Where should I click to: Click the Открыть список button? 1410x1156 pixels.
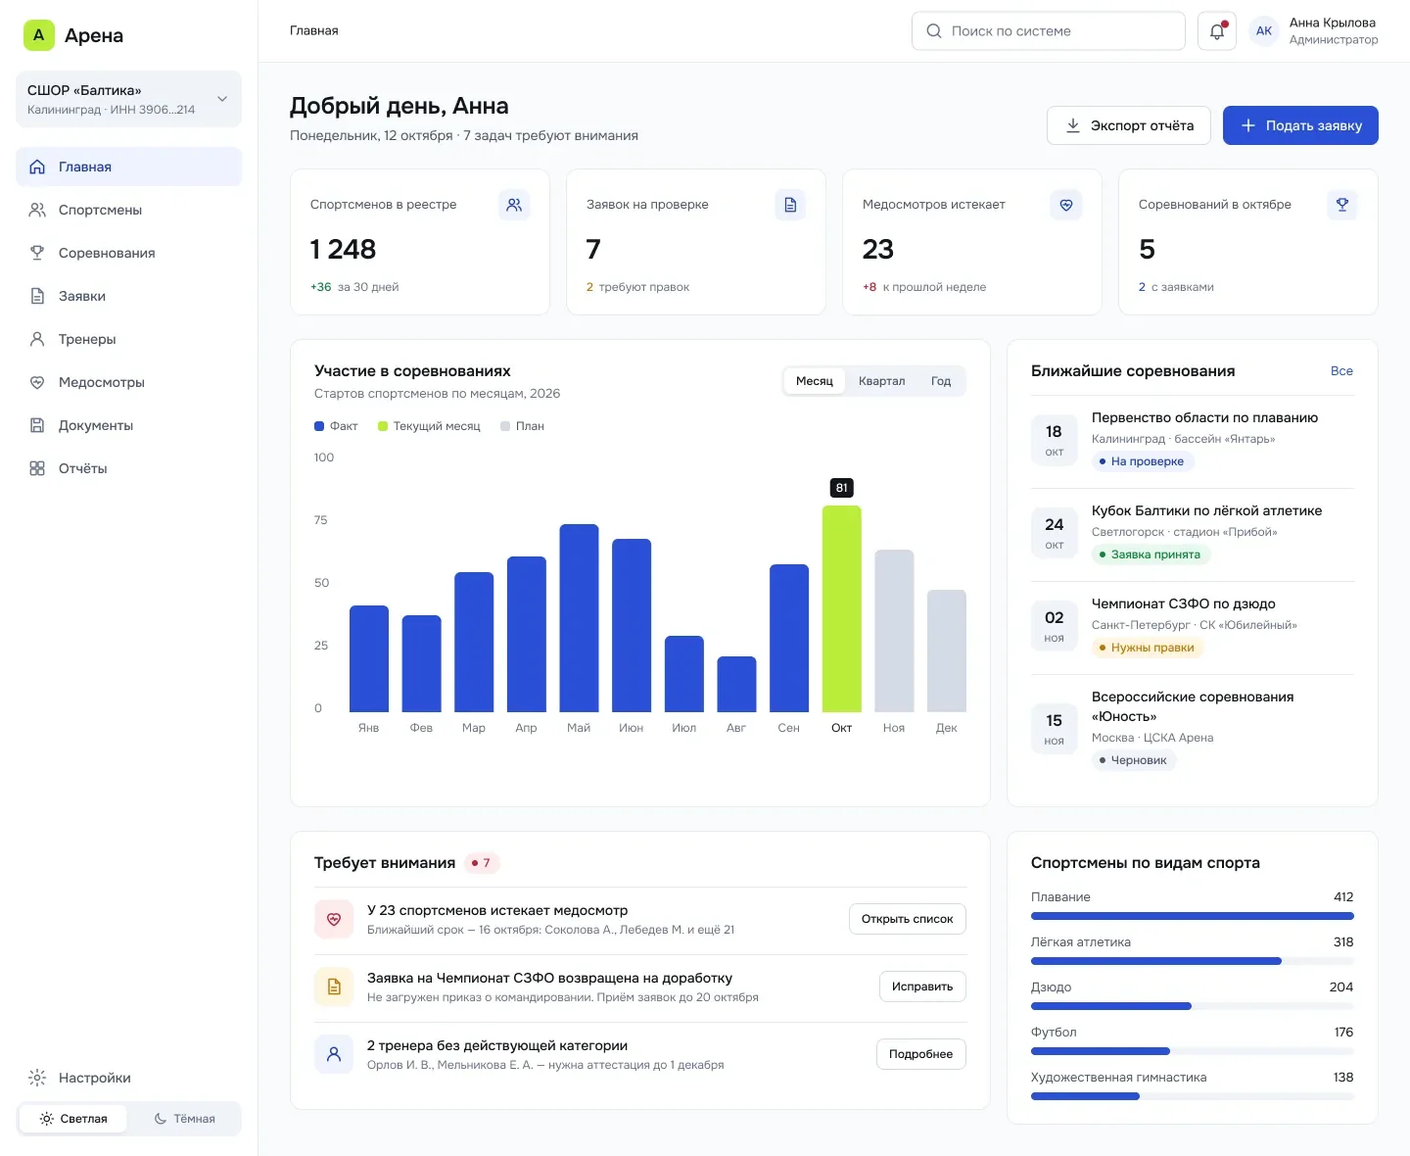coord(907,919)
